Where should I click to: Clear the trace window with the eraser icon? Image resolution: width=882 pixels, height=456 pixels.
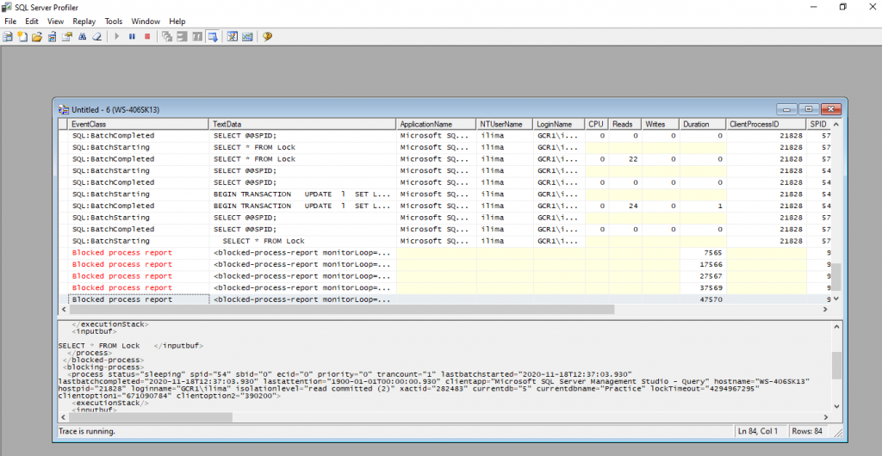coord(96,36)
